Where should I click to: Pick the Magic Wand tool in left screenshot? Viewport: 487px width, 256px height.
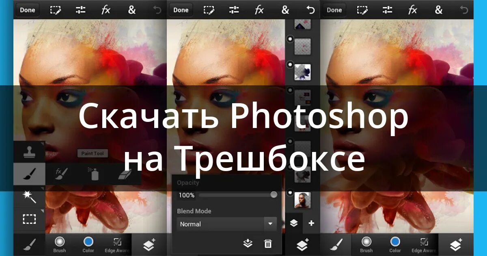[29, 197]
